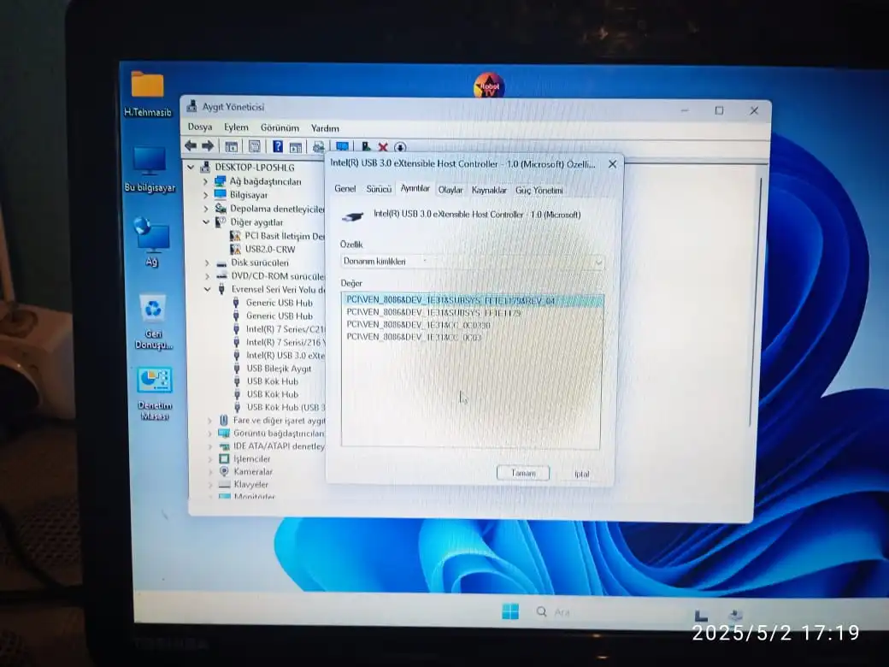The height and width of the screenshot is (667, 889).
Task: Expand Depolama denetleyicileri category
Action: [206, 209]
